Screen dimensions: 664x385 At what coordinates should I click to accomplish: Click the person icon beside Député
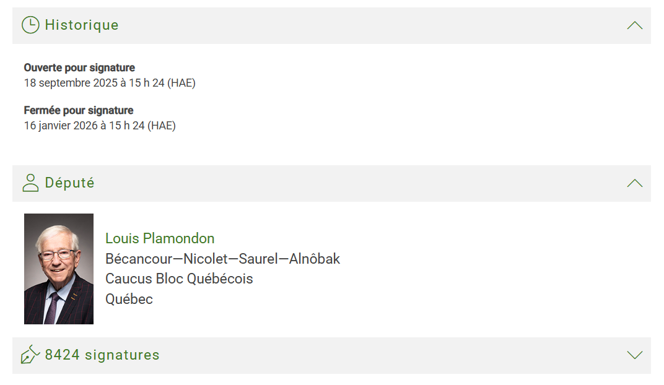pos(30,183)
